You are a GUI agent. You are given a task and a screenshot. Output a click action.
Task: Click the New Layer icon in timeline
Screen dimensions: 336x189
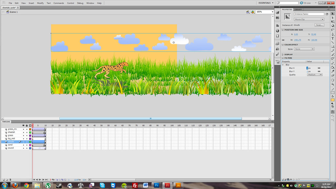click(3, 179)
